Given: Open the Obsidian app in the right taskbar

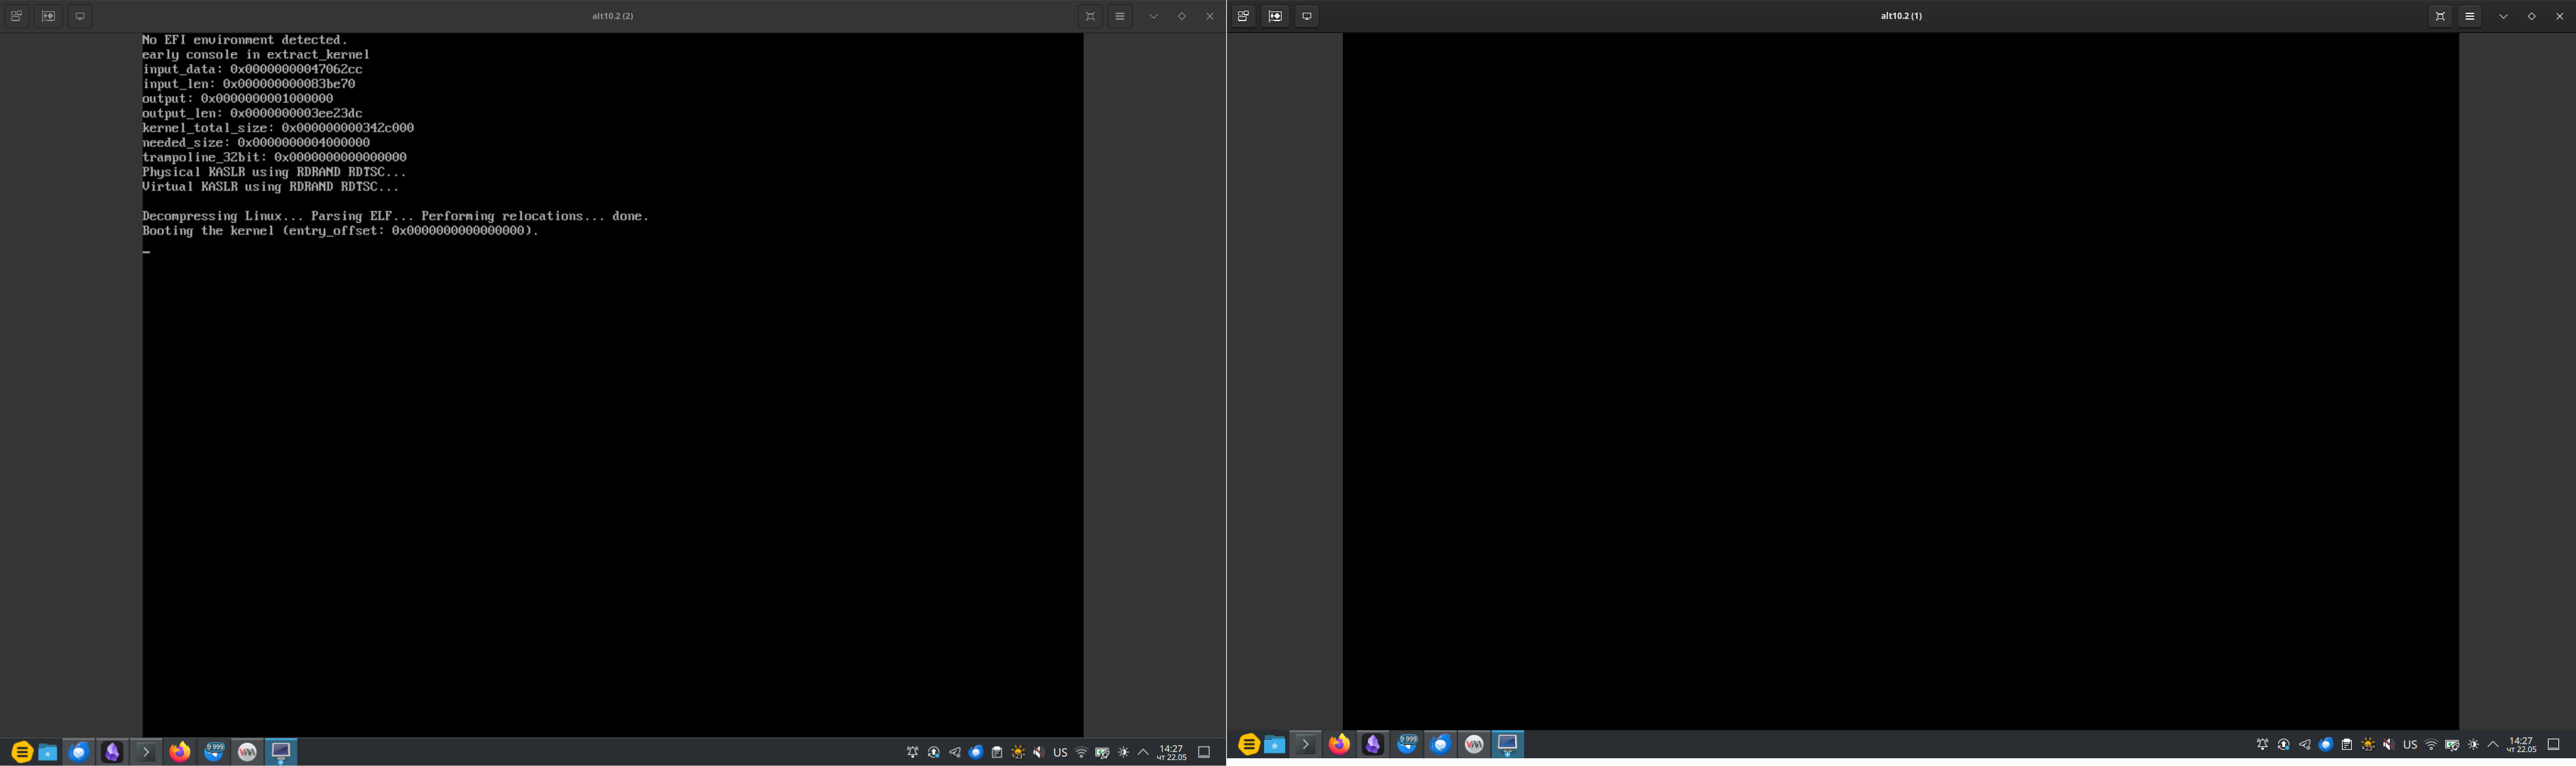Looking at the screenshot, I should coord(1373,744).
